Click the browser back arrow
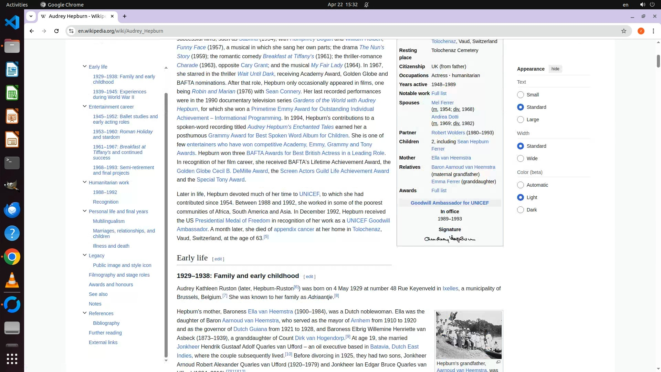661x372 pixels. 32,31
